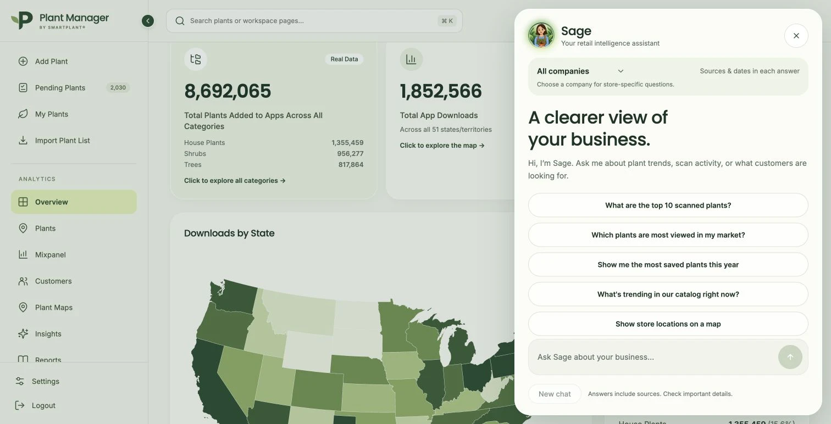Click the 2,030 Pending Plants badge
Screen dimensions: 831x424
tap(118, 88)
